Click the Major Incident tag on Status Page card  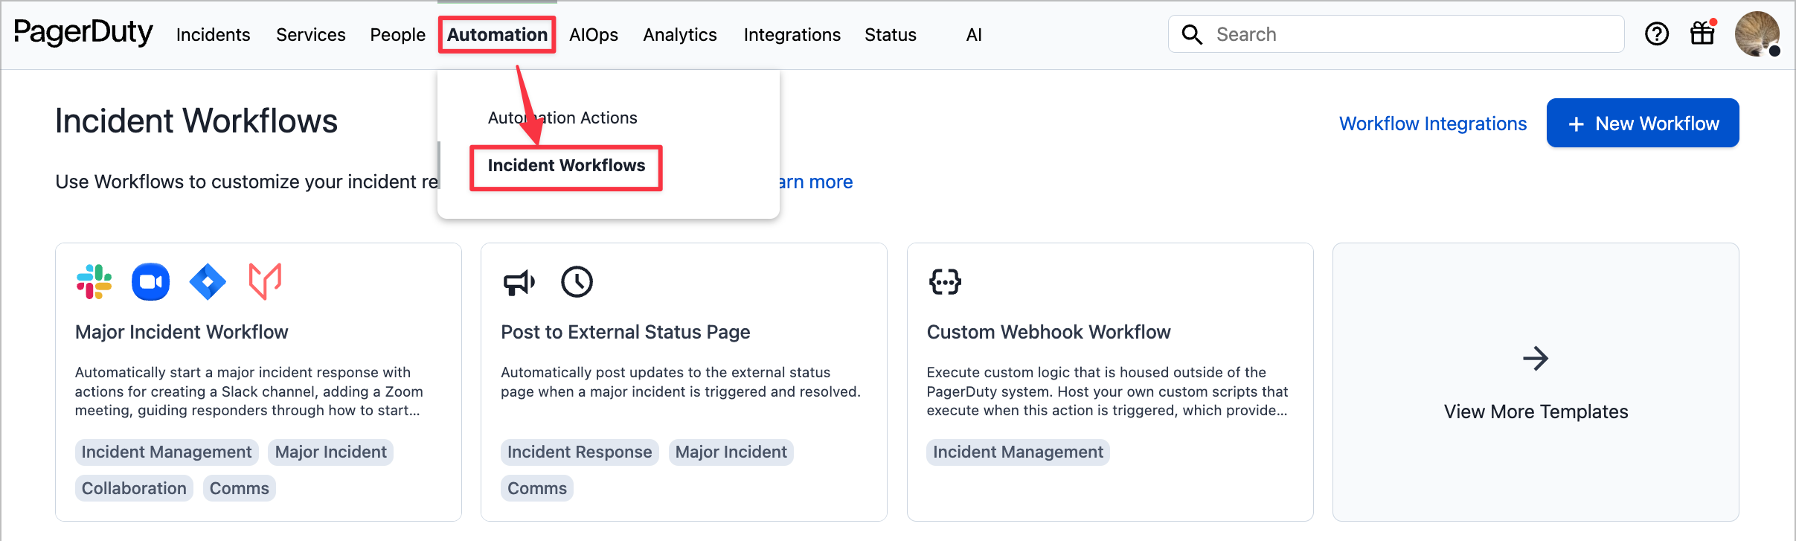point(731,452)
